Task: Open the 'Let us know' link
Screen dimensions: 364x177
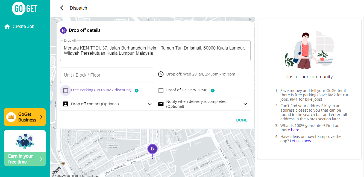Action: point(300,141)
